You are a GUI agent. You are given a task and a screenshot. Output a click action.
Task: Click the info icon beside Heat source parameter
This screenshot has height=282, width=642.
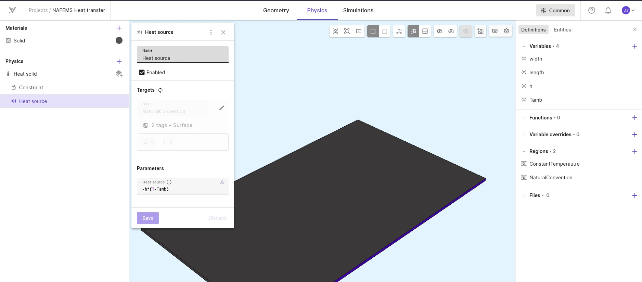point(169,182)
